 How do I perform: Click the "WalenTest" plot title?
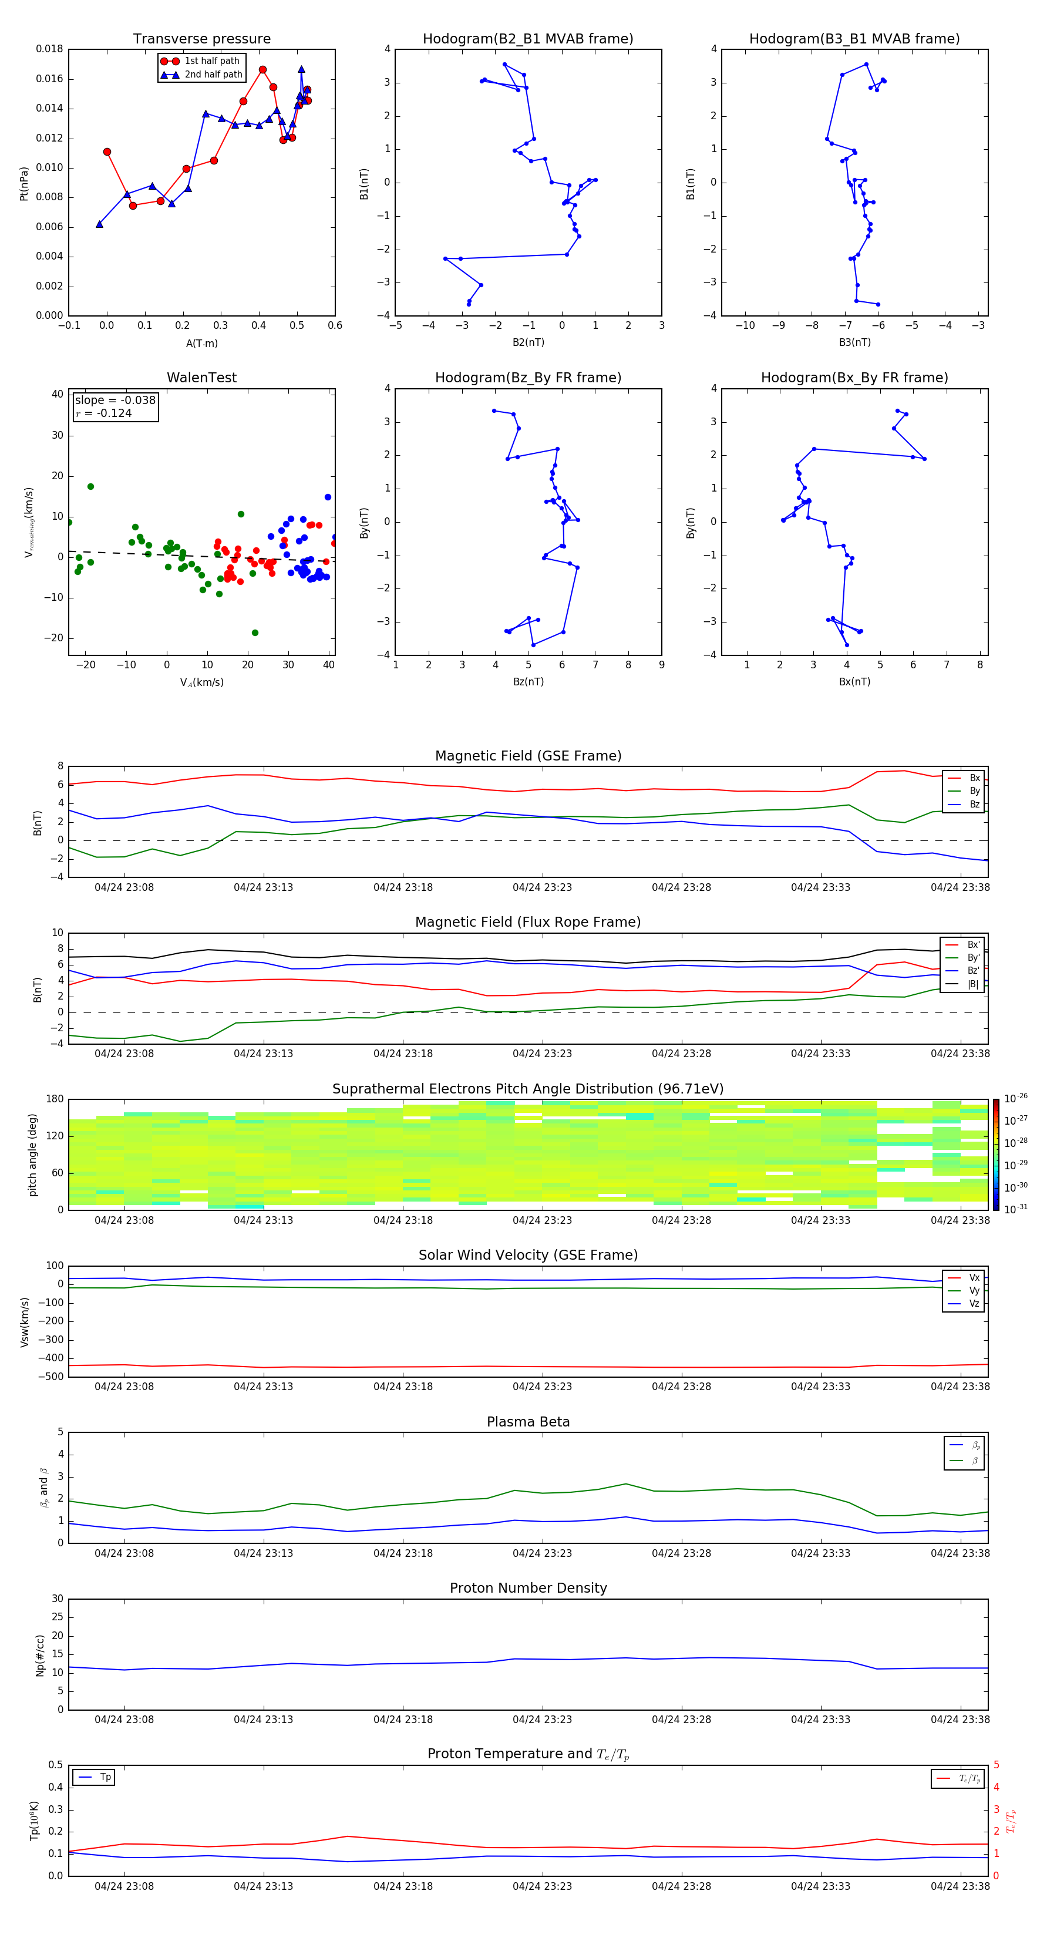click(201, 378)
